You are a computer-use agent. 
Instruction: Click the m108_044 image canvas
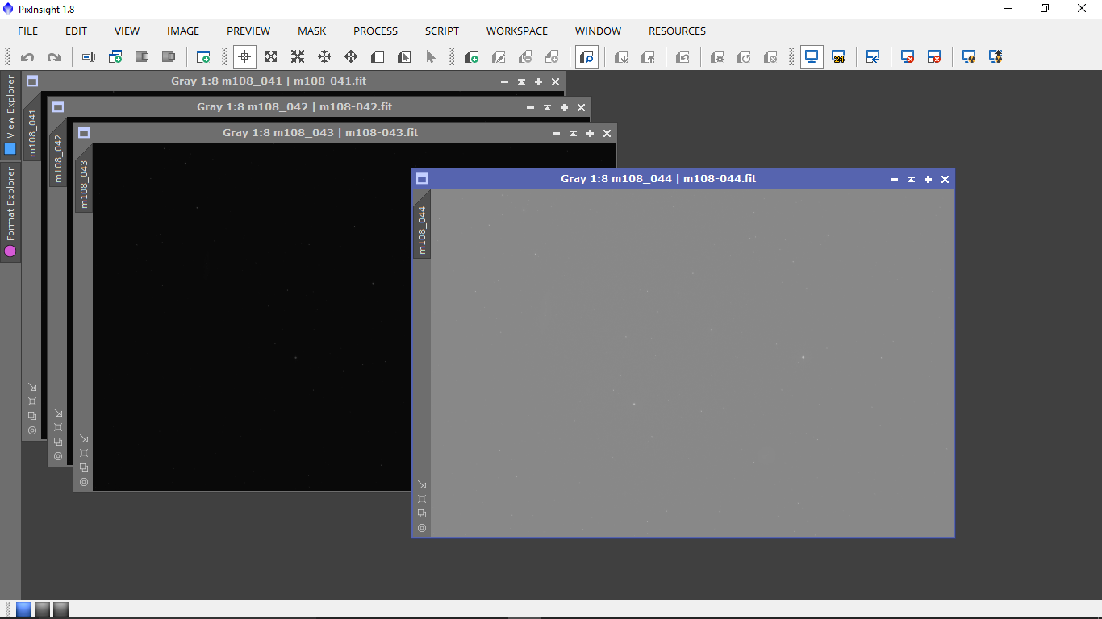pyautogui.click(x=691, y=363)
